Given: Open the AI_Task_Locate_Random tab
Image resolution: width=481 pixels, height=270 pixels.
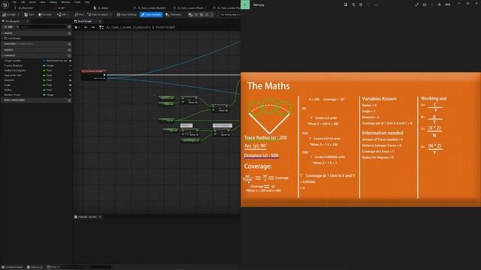Looking at the screenshot, I should tap(150, 8).
